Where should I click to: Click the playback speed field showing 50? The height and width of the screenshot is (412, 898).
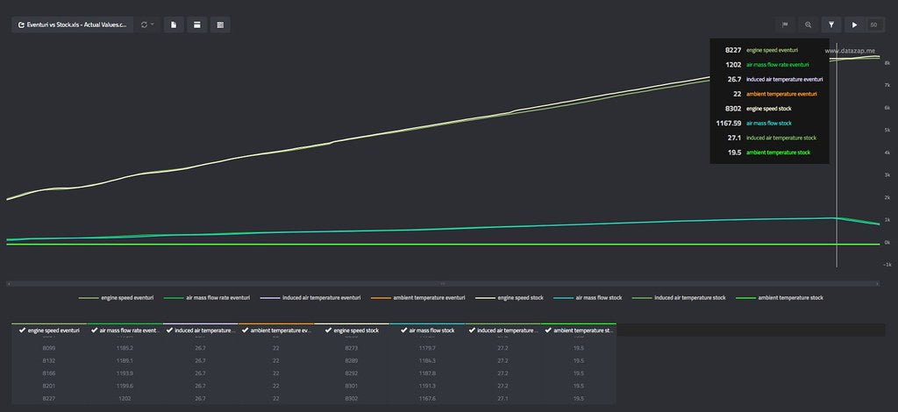click(x=873, y=25)
